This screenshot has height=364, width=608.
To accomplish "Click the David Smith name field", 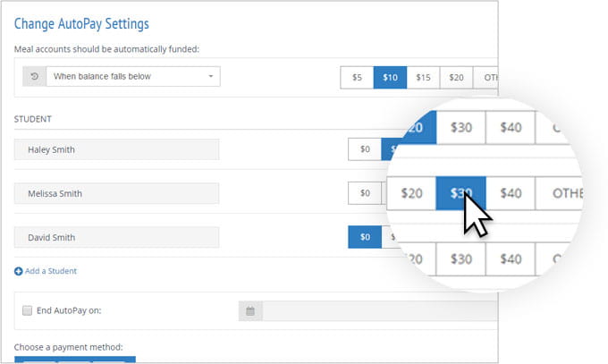I will (x=117, y=238).
